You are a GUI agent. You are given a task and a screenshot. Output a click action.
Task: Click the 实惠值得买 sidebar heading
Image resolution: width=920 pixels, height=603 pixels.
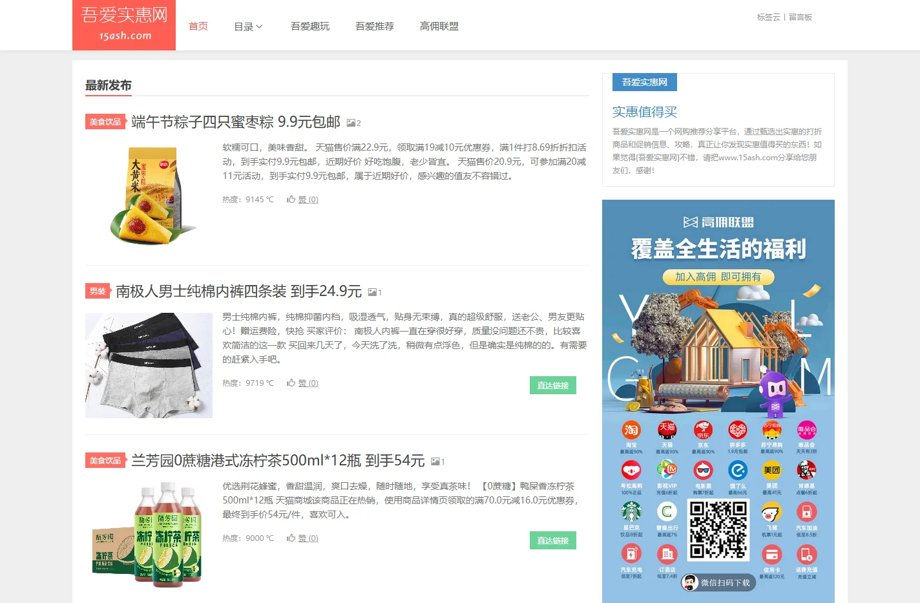645,112
